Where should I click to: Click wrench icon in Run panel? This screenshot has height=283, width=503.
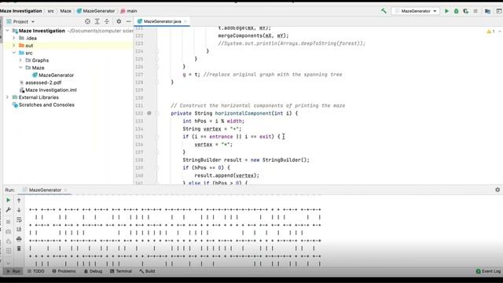9,210
